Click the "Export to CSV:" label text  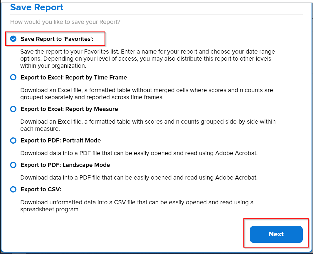pyautogui.click(x=41, y=190)
